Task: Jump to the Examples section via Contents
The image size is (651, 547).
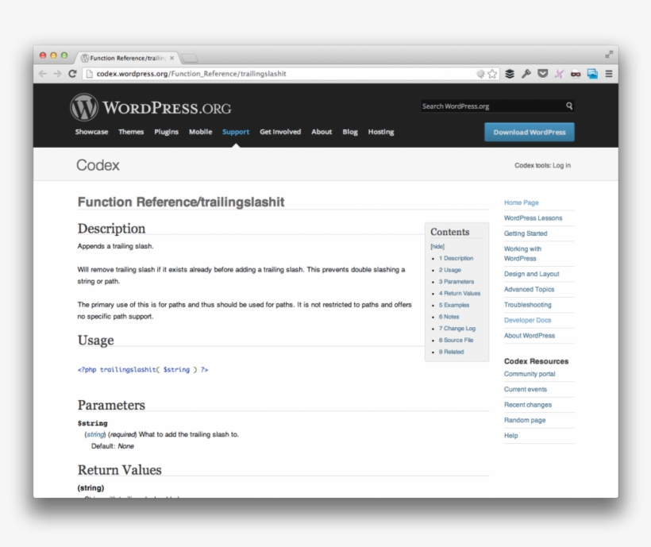Action: 456,304
